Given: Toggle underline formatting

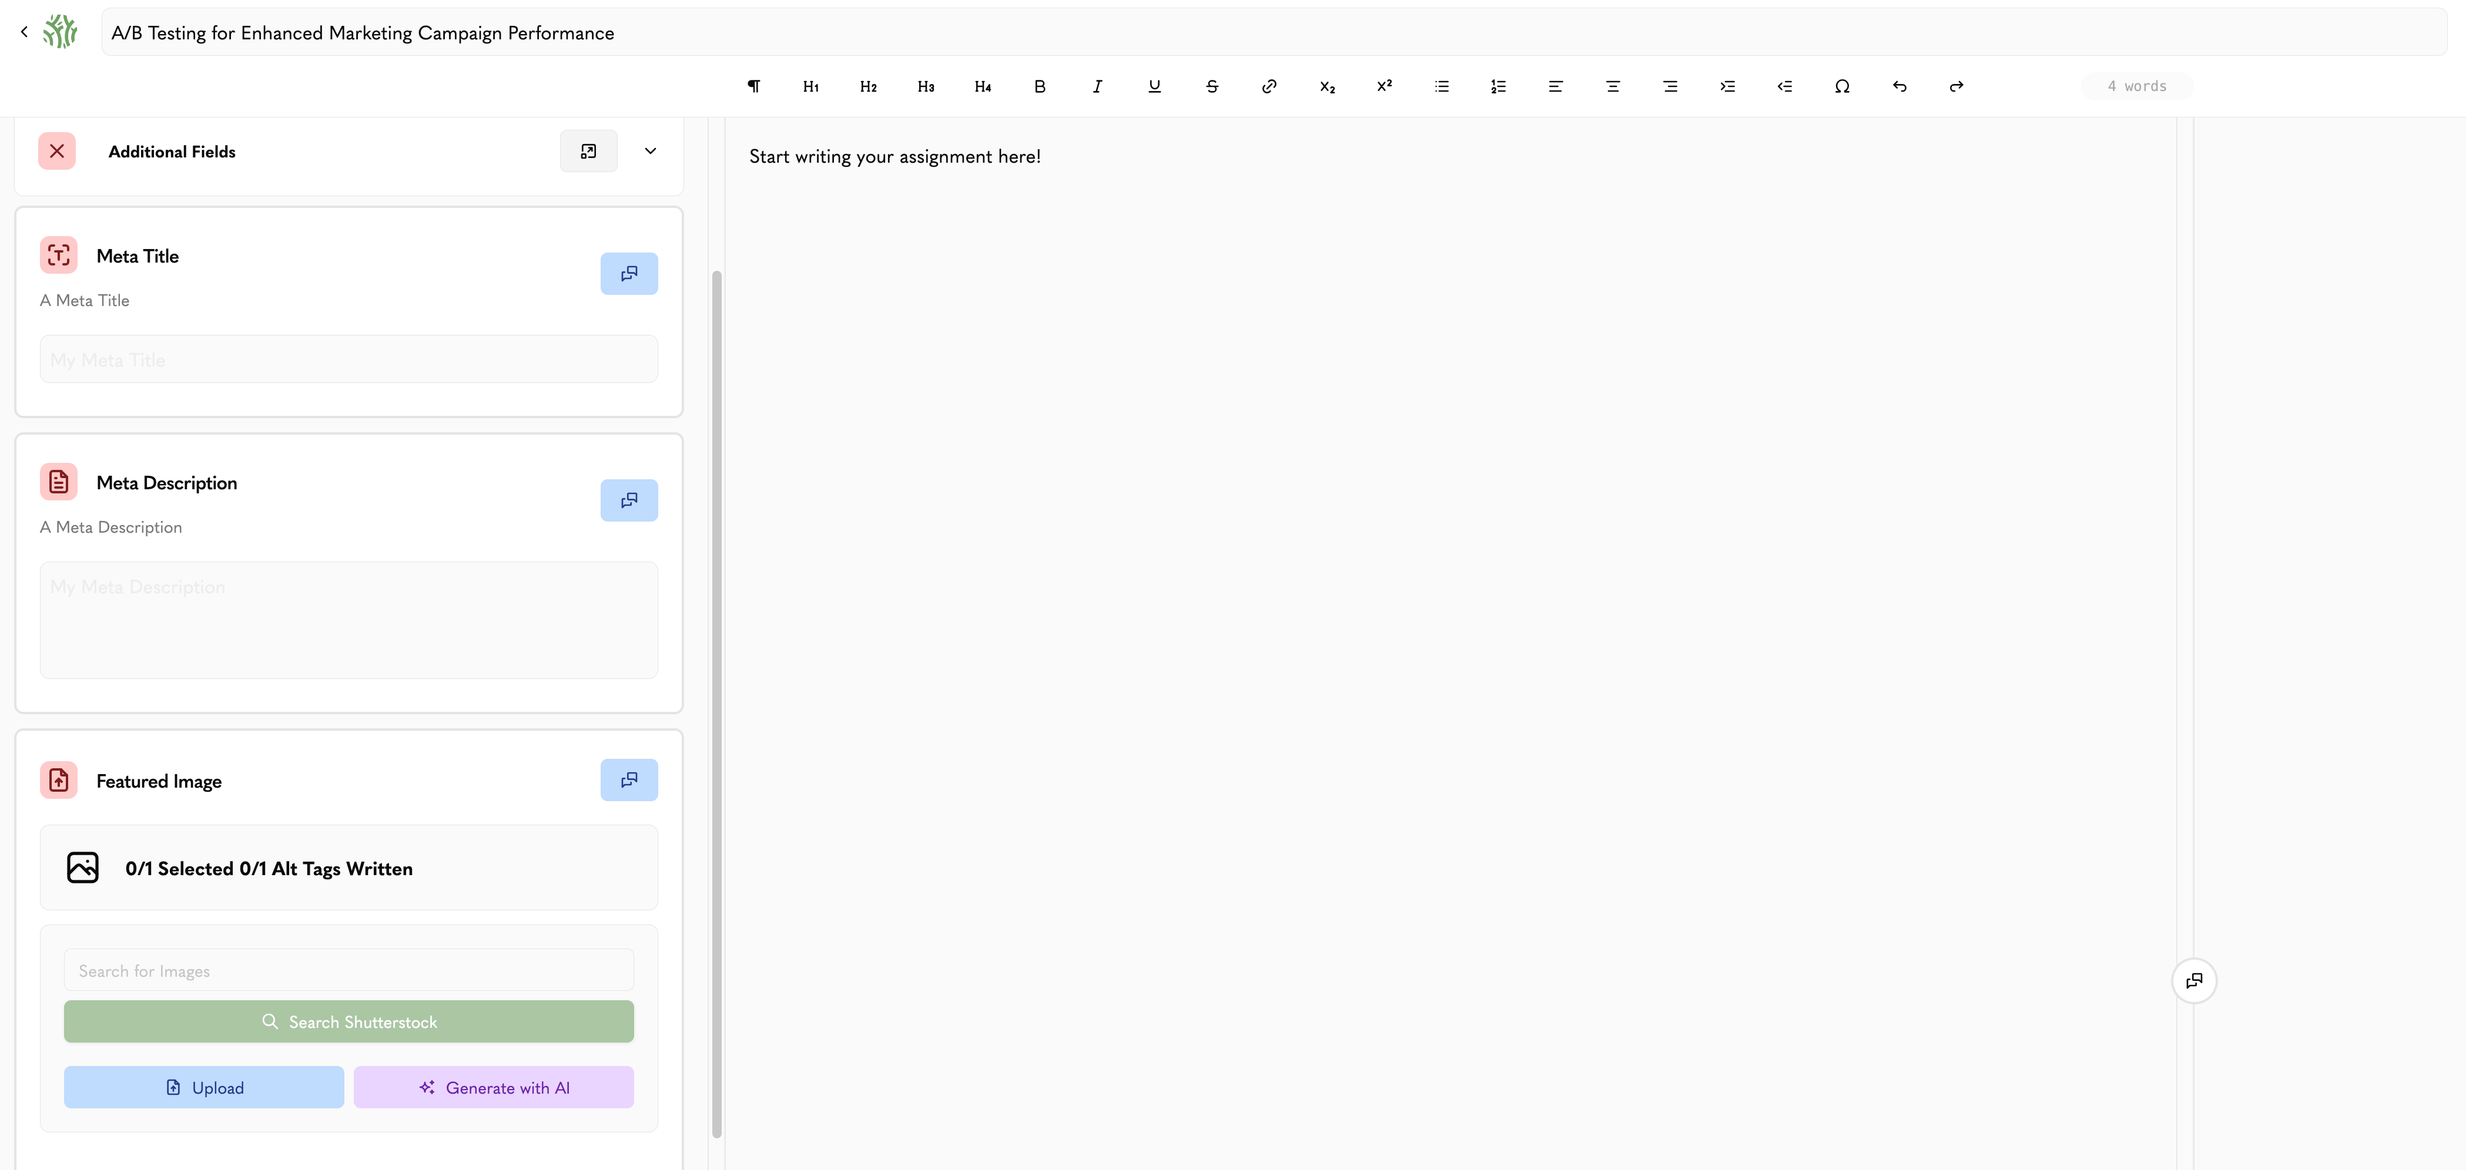Looking at the screenshot, I should (x=1154, y=86).
